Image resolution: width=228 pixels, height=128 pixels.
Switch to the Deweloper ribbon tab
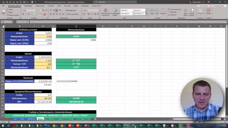pos(85,6)
